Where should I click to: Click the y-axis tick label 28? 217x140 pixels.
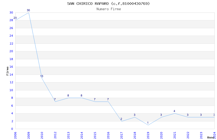[11, 20]
